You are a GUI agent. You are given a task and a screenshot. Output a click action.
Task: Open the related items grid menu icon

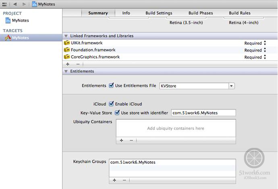pos(4,4)
